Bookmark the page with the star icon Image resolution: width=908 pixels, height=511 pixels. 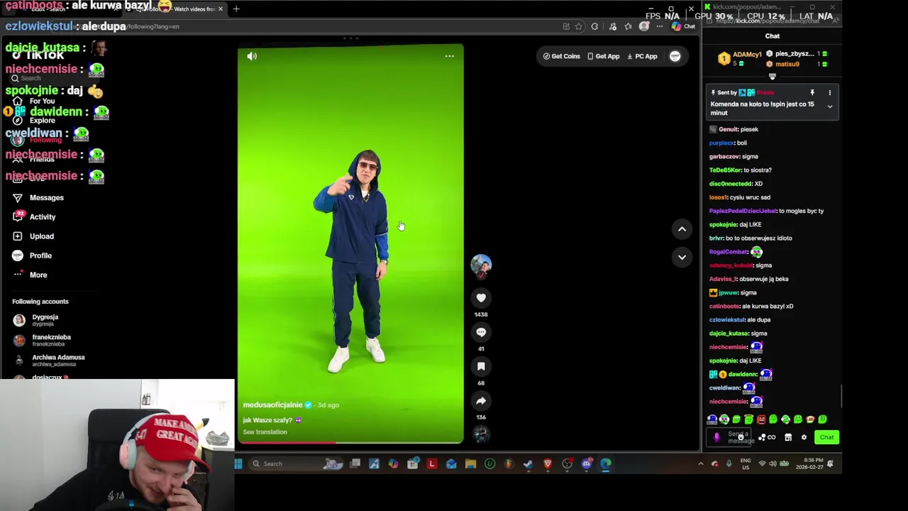[x=579, y=26]
